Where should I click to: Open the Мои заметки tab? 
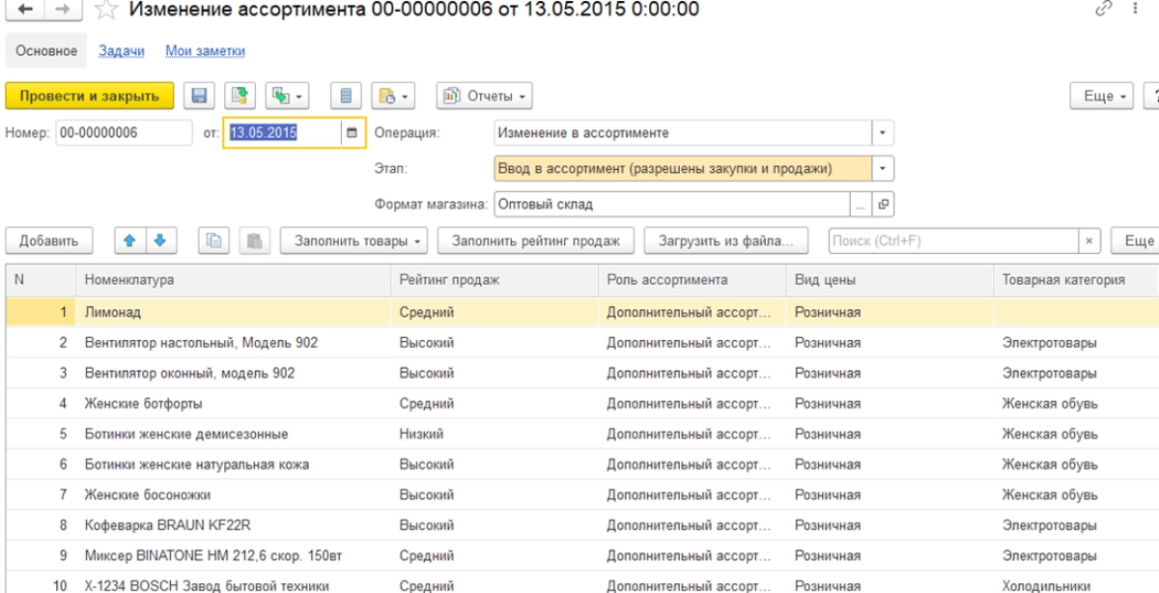pyautogui.click(x=205, y=51)
